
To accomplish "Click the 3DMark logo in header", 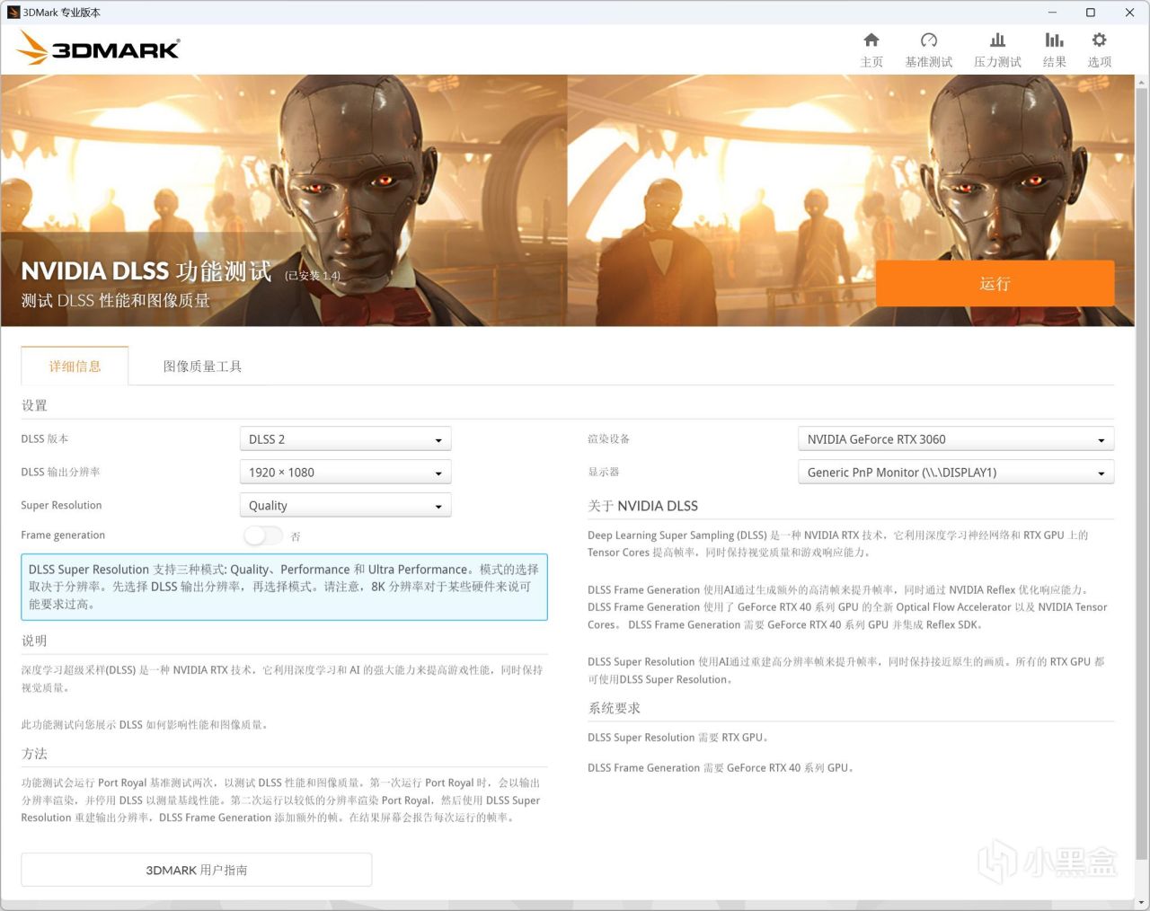I will pyautogui.click(x=99, y=48).
